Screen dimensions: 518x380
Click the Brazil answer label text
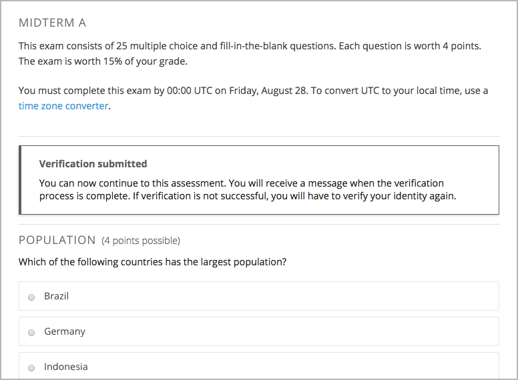(x=57, y=296)
